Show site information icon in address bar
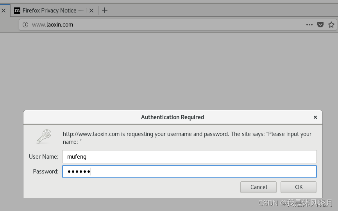338x211 pixels. [25, 25]
